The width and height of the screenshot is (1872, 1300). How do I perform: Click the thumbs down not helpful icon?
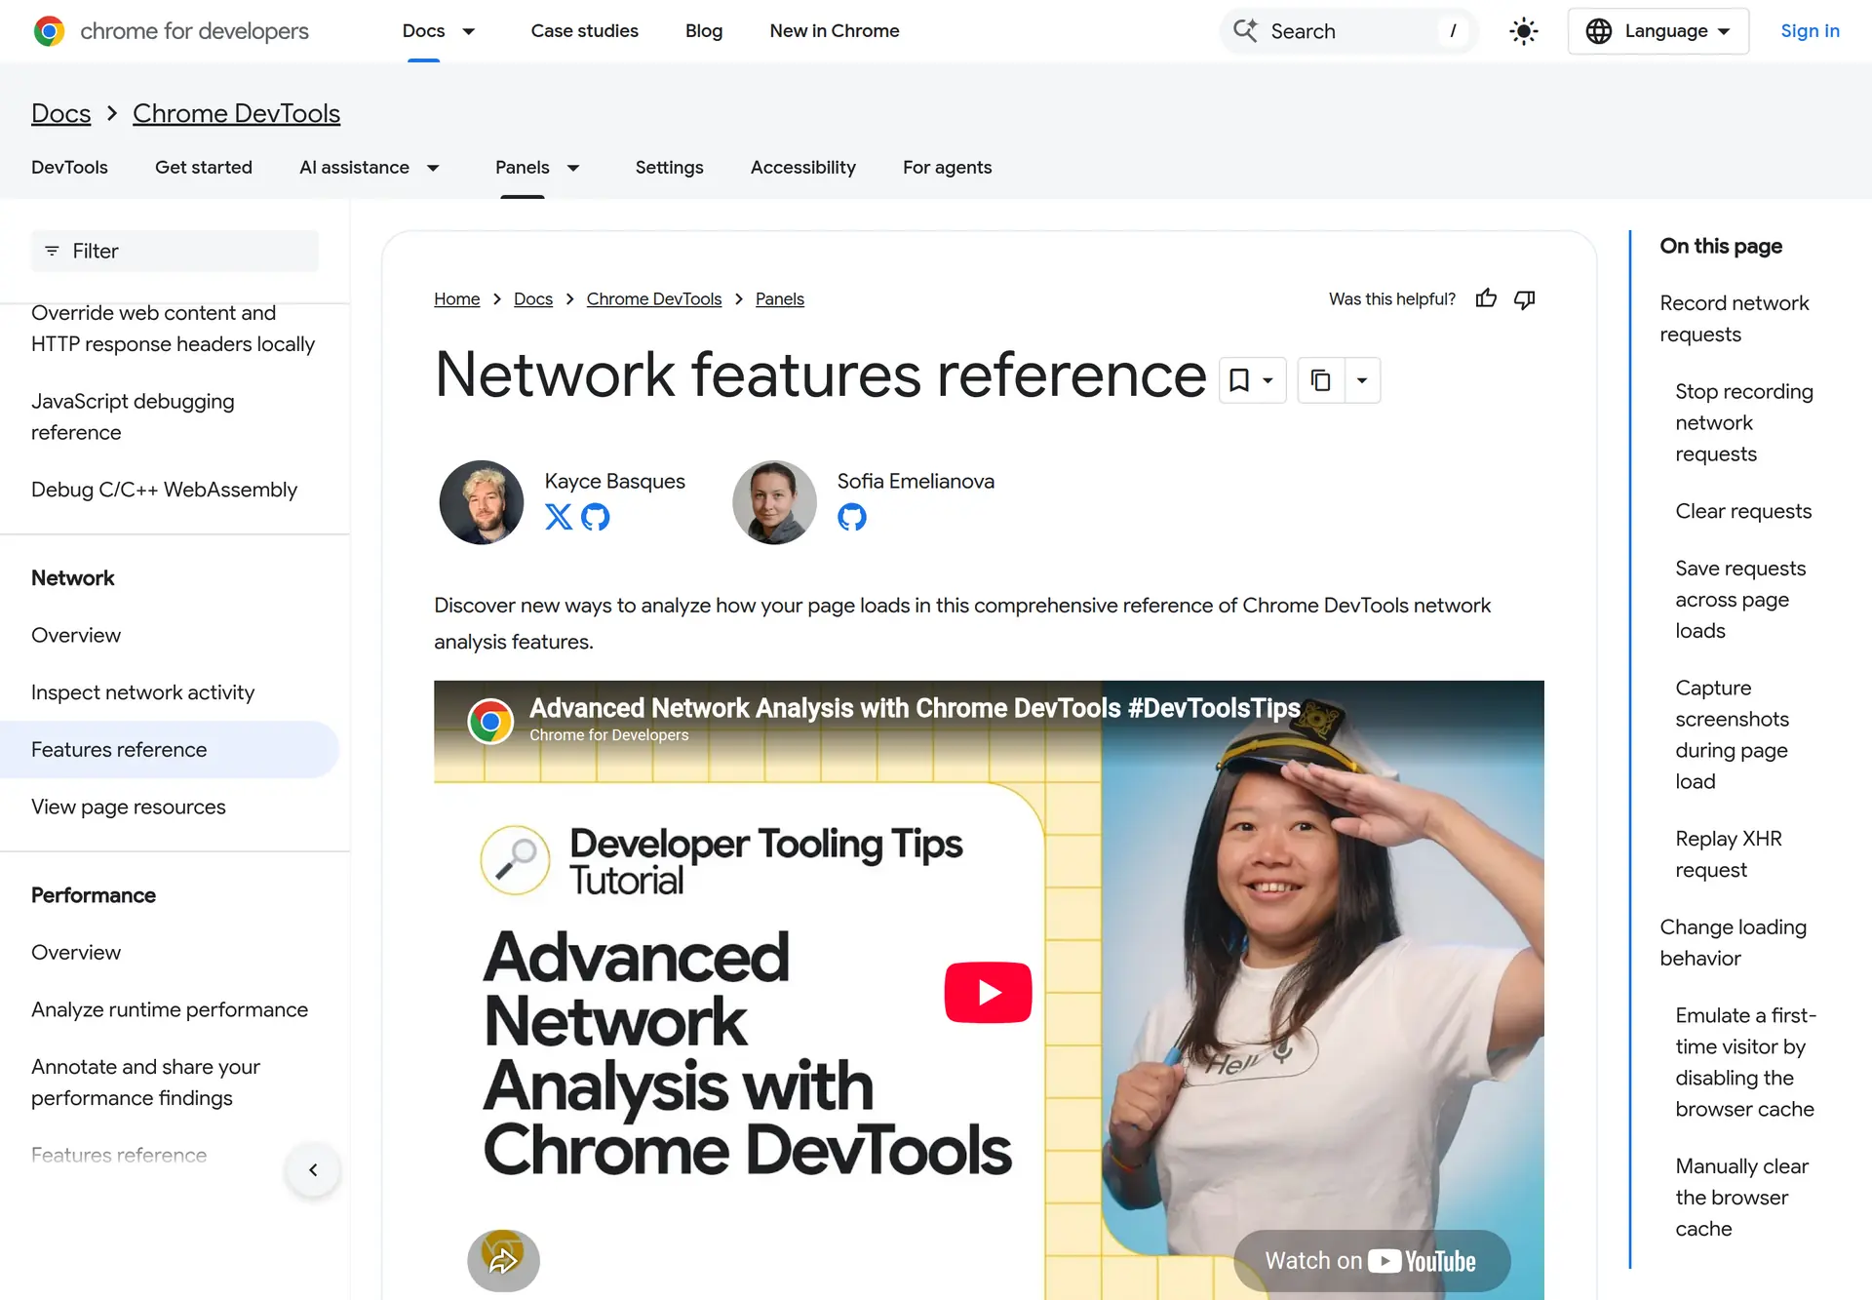pyautogui.click(x=1524, y=299)
